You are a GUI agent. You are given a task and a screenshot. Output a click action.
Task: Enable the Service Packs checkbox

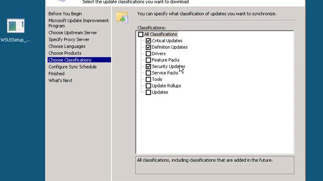pyautogui.click(x=148, y=73)
